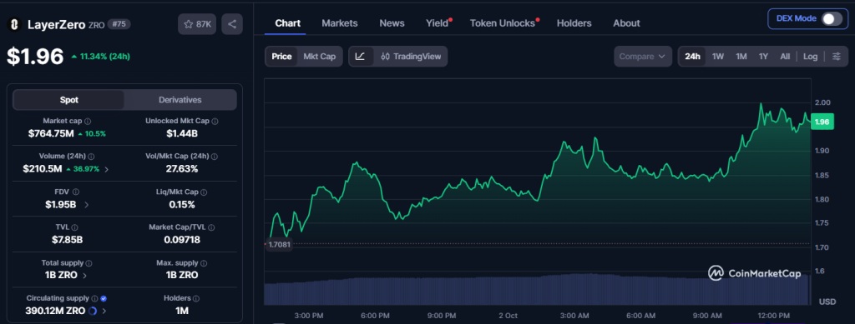Viewport: 855px width, 324px height.
Task: Click info icon next to Liq/Mkt Cap
Action: pyautogui.click(x=204, y=192)
